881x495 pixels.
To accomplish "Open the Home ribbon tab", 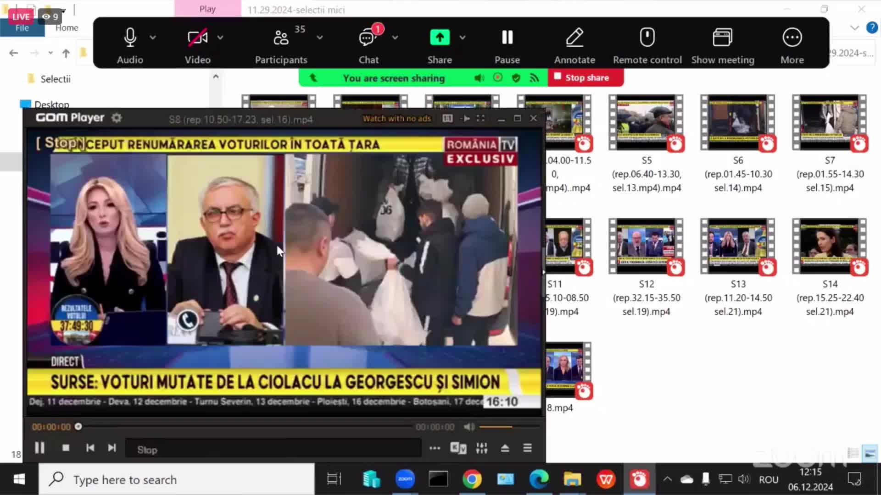I will click(x=67, y=28).
